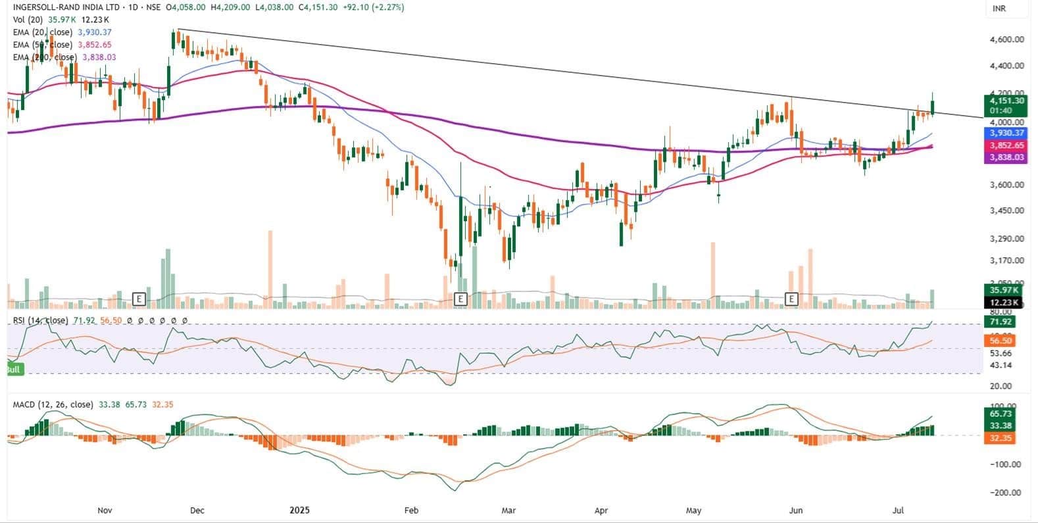Click the purple 3,838.03 EMA price tag
Screen dimensions: 1038x523
[1005, 158]
